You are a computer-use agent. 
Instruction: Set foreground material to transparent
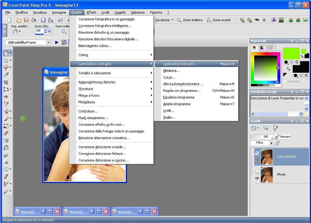tap(297, 62)
